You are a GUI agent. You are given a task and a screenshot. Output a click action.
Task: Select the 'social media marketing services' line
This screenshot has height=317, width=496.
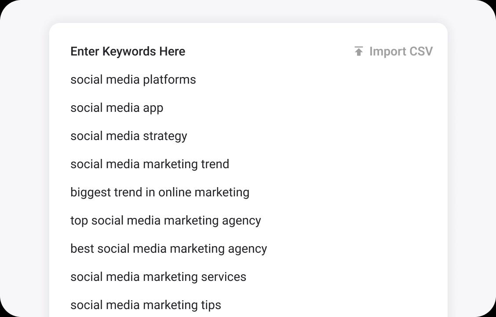point(158,277)
